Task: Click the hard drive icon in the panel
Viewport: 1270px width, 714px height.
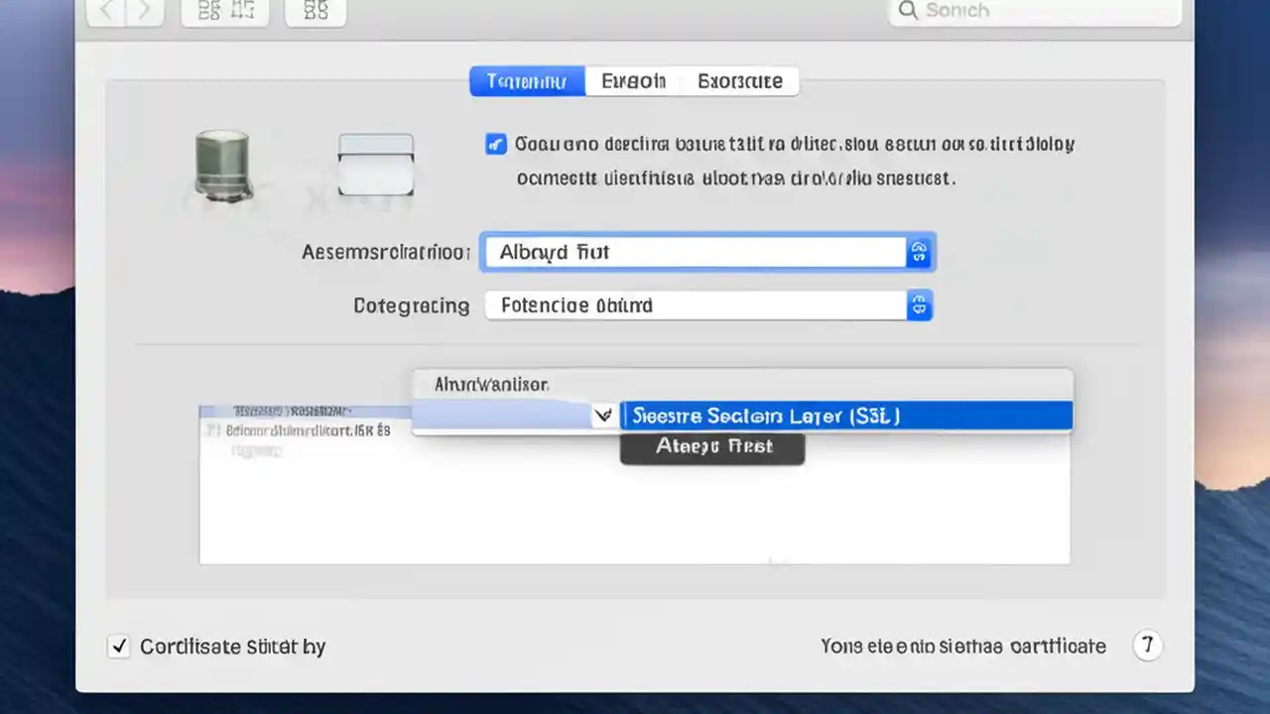Action: [x=222, y=166]
